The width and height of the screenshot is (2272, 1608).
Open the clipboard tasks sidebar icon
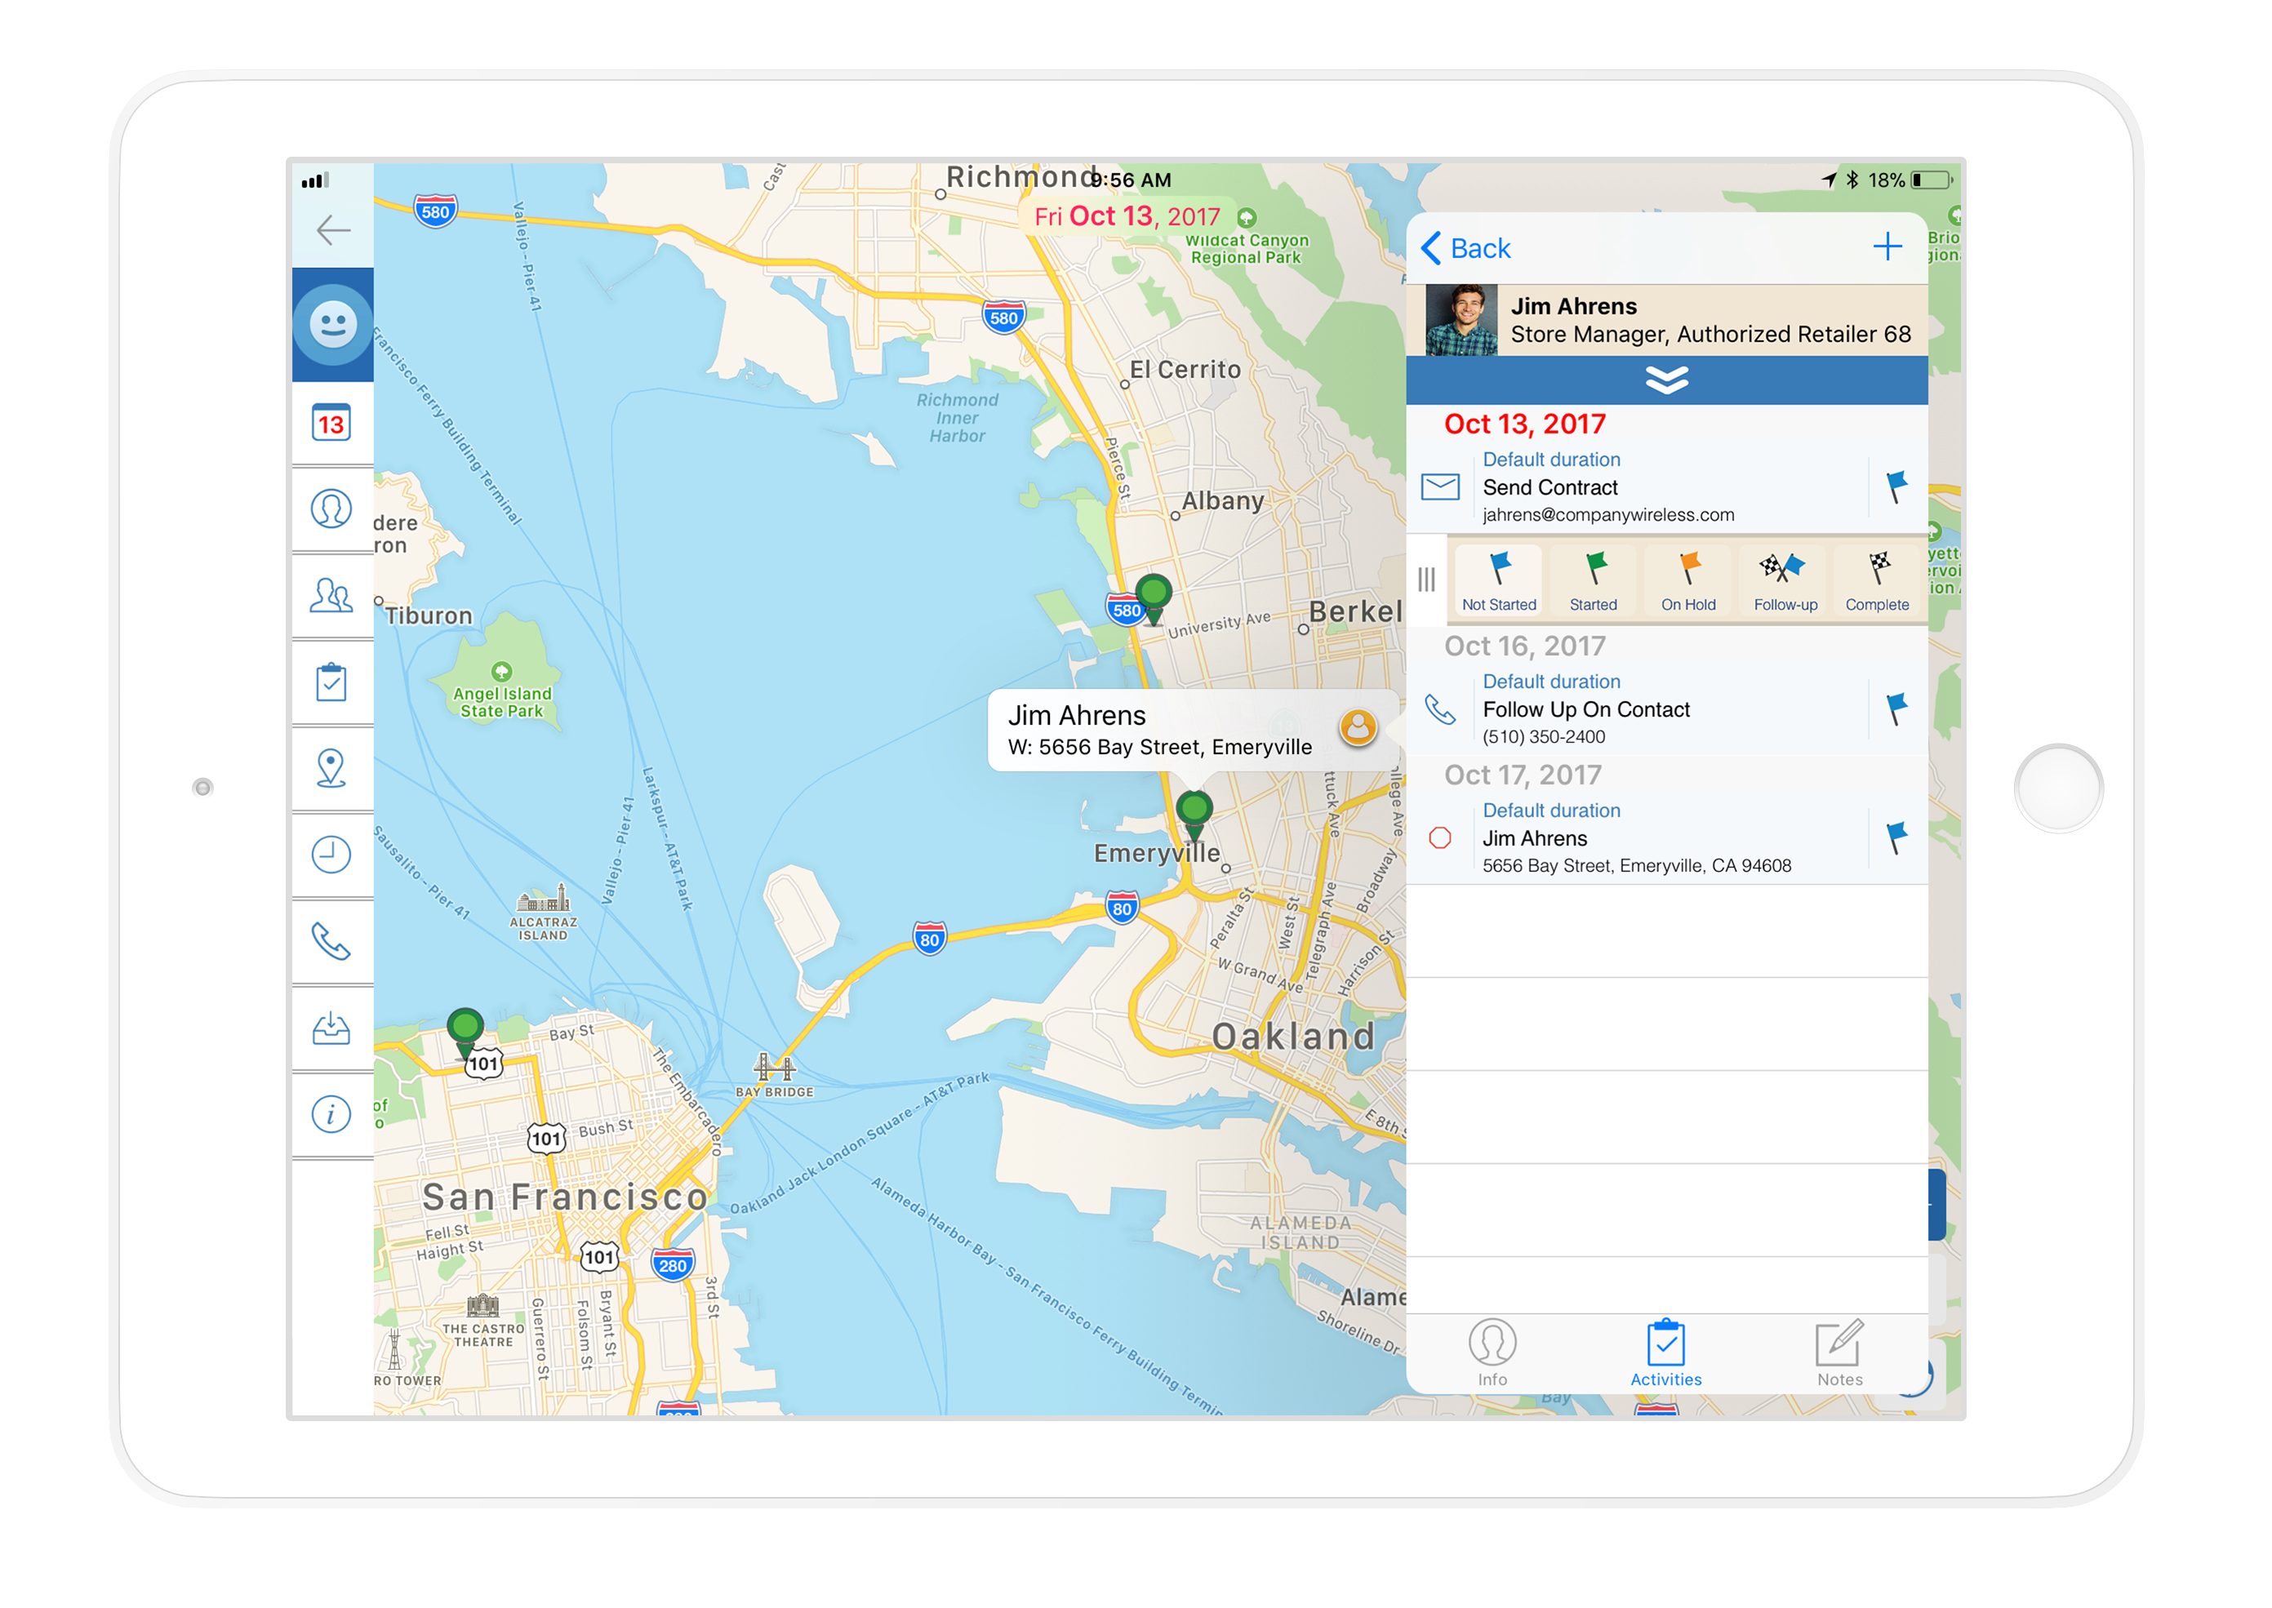coord(331,682)
